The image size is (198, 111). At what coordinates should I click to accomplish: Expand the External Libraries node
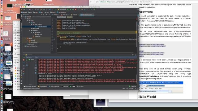[23, 46]
